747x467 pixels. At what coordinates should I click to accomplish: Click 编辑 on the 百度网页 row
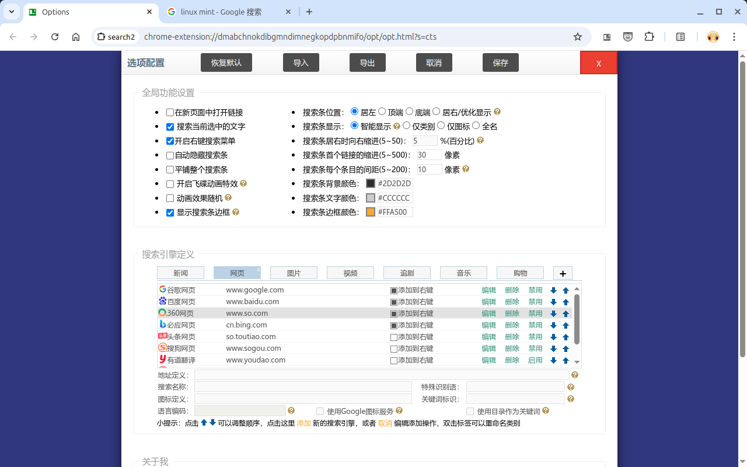[489, 301]
